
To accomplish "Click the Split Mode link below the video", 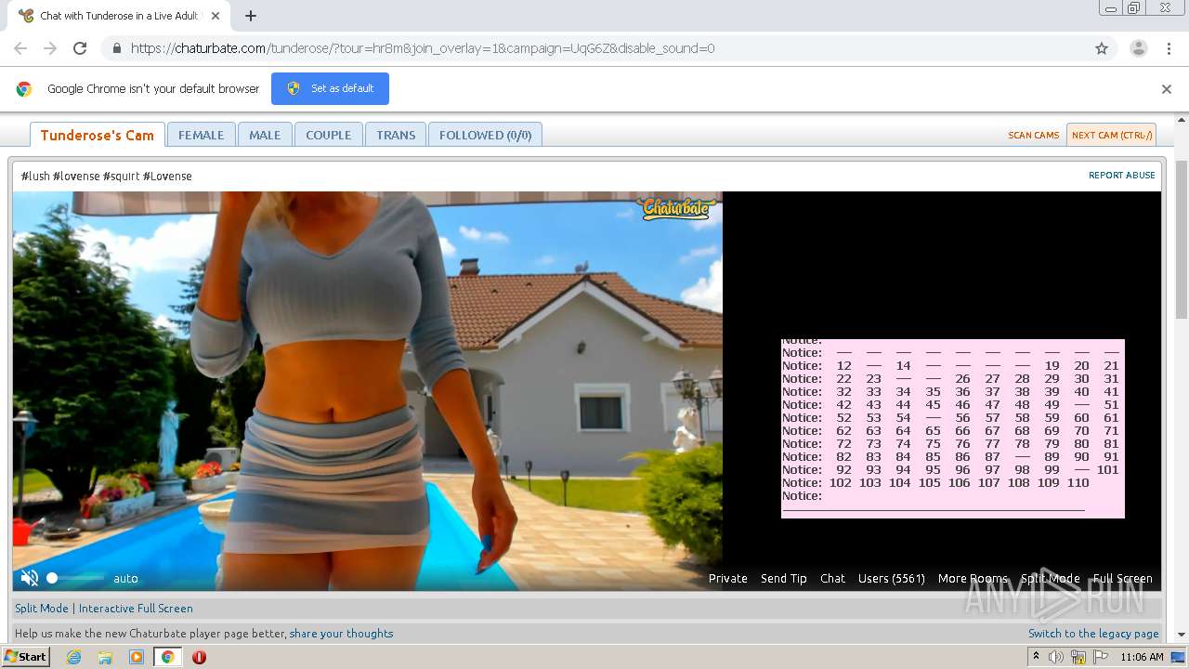I will point(42,608).
